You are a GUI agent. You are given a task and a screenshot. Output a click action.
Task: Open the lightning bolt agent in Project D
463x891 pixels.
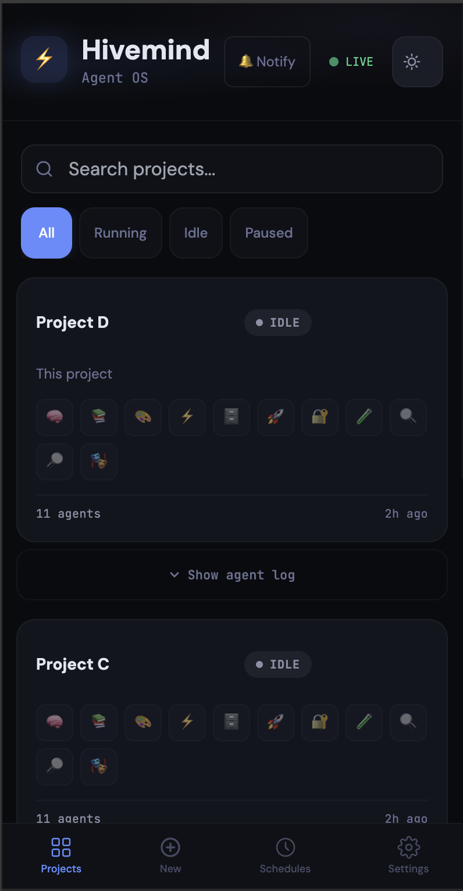click(x=187, y=418)
